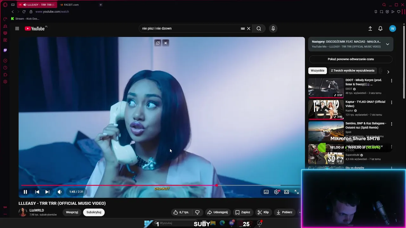Screen dimensions: 406x228
Task: Download video with Pobierz
Action: 285,212
